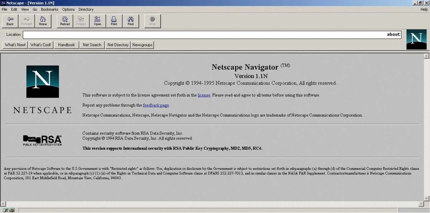Open the Bookmarks menu

tap(49, 9)
